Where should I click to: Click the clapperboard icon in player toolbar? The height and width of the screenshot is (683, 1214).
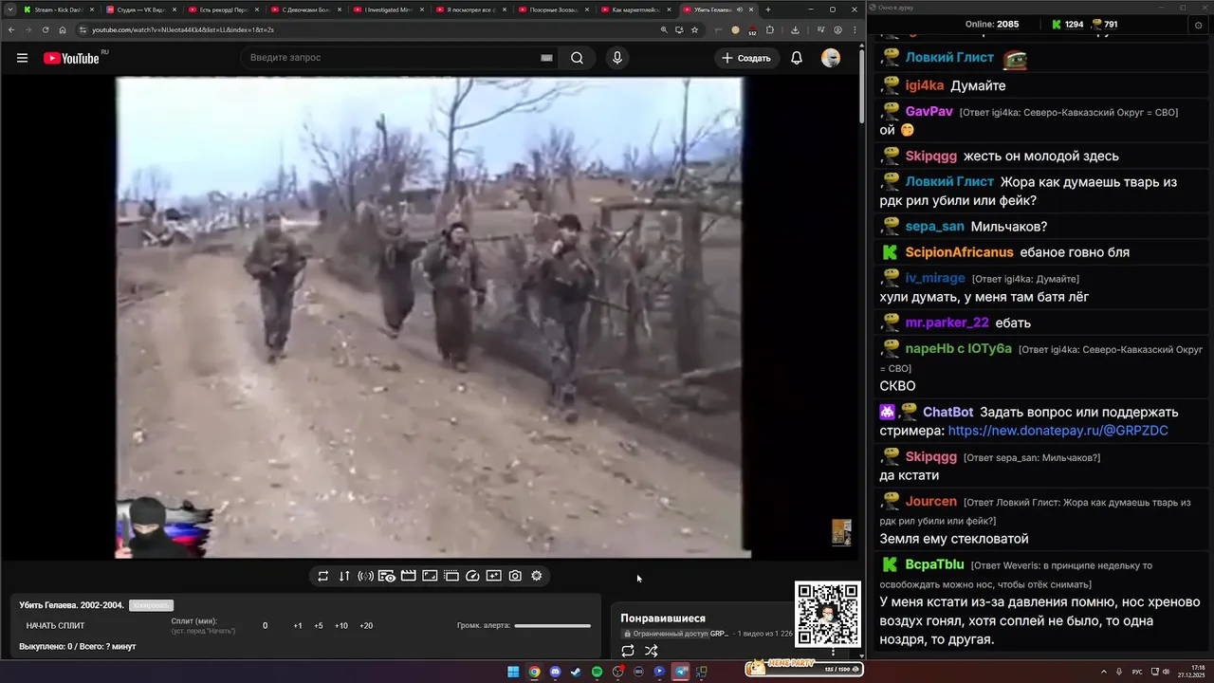pos(409,576)
